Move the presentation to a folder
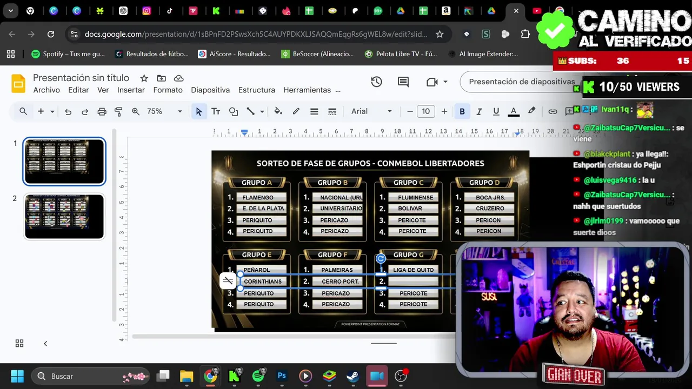Viewport: 692px width, 389px height. 161,78
